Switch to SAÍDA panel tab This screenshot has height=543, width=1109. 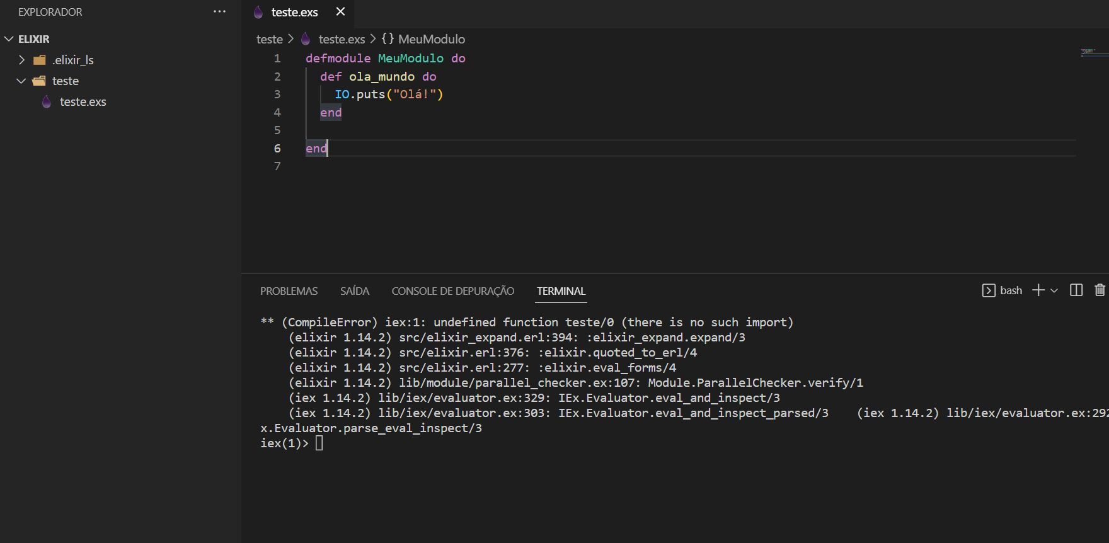(355, 291)
